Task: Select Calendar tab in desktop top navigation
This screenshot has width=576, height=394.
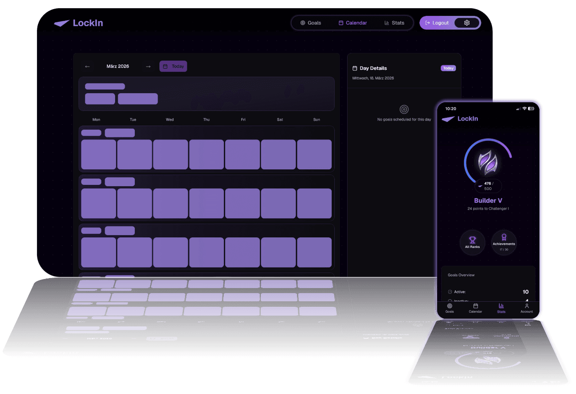Action: coord(353,23)
